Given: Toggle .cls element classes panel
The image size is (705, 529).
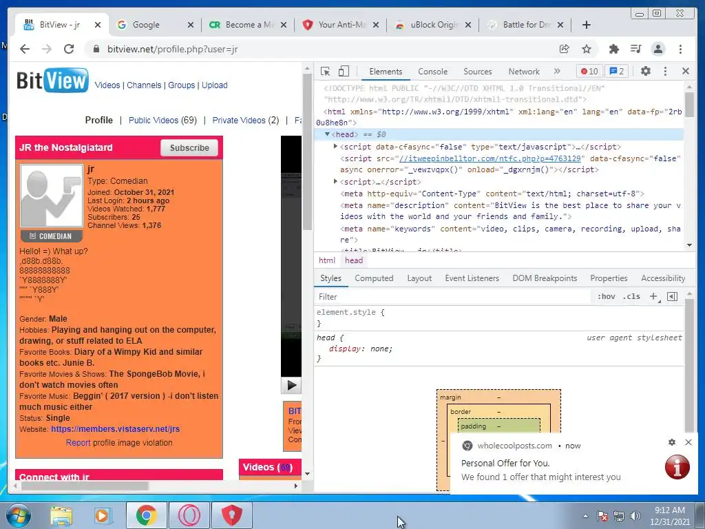Looking at the screenshot, I should pyautogui.click(x=632, y=296).
